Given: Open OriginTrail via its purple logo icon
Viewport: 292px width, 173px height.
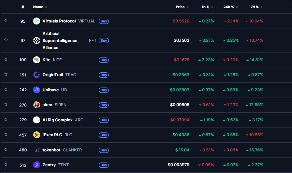Looking at the screenshot, I should pos(37,75).
